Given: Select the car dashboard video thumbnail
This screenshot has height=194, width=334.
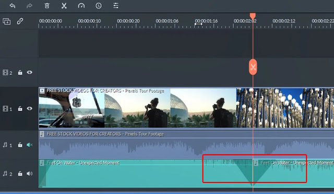Looking at the screenshot, I should tap(71, 108).
